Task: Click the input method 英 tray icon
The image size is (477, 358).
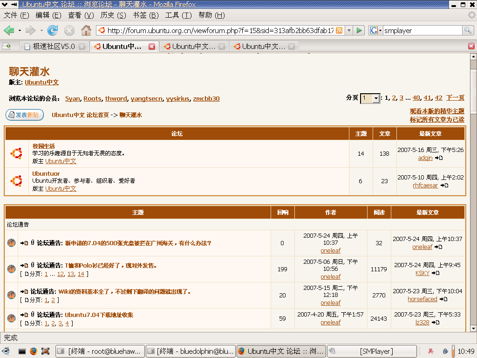Action: [431, 351]
